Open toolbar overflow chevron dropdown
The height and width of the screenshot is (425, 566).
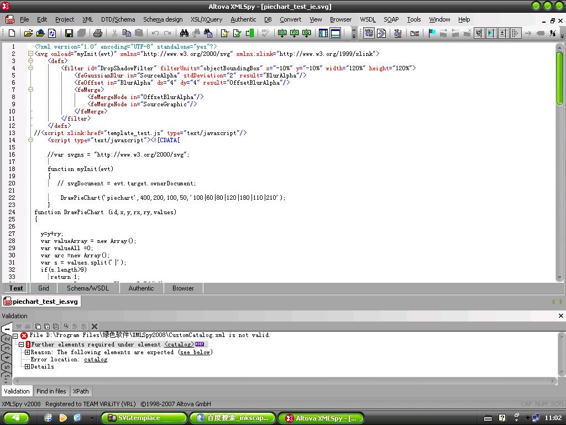(354, 33)
